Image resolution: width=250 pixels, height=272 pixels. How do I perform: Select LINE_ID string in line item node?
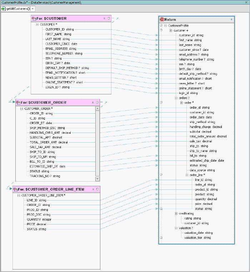(36, 200)
